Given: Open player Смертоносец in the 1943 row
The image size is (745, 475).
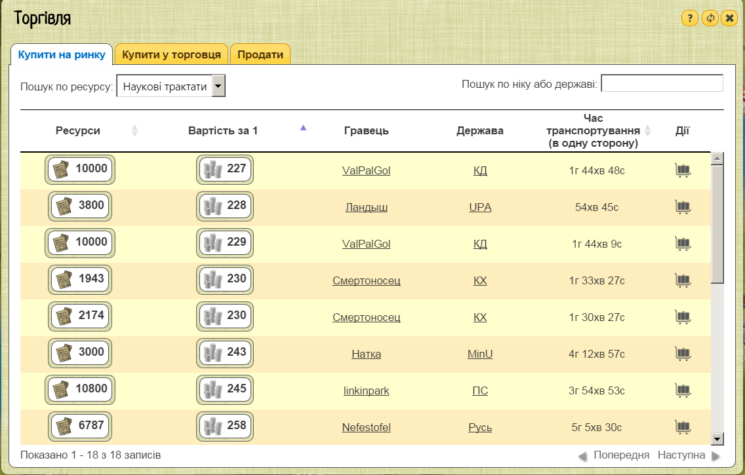Looking at the screenshot, I should (x=367, y=280).
